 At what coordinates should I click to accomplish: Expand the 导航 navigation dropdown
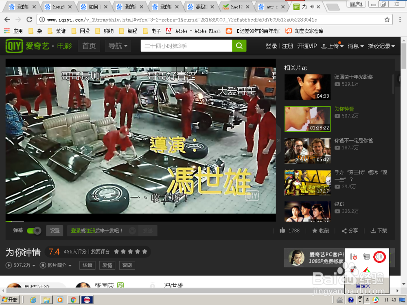click(x=118, y=46)
